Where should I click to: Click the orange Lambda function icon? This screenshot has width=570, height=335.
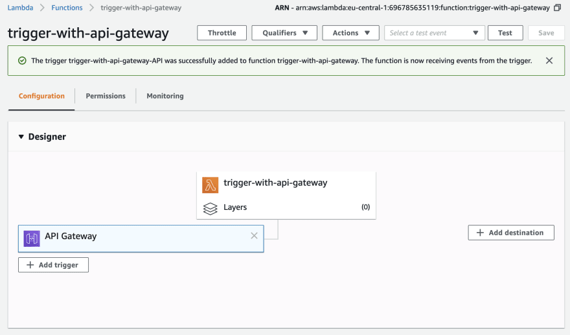tap(210, 185)
